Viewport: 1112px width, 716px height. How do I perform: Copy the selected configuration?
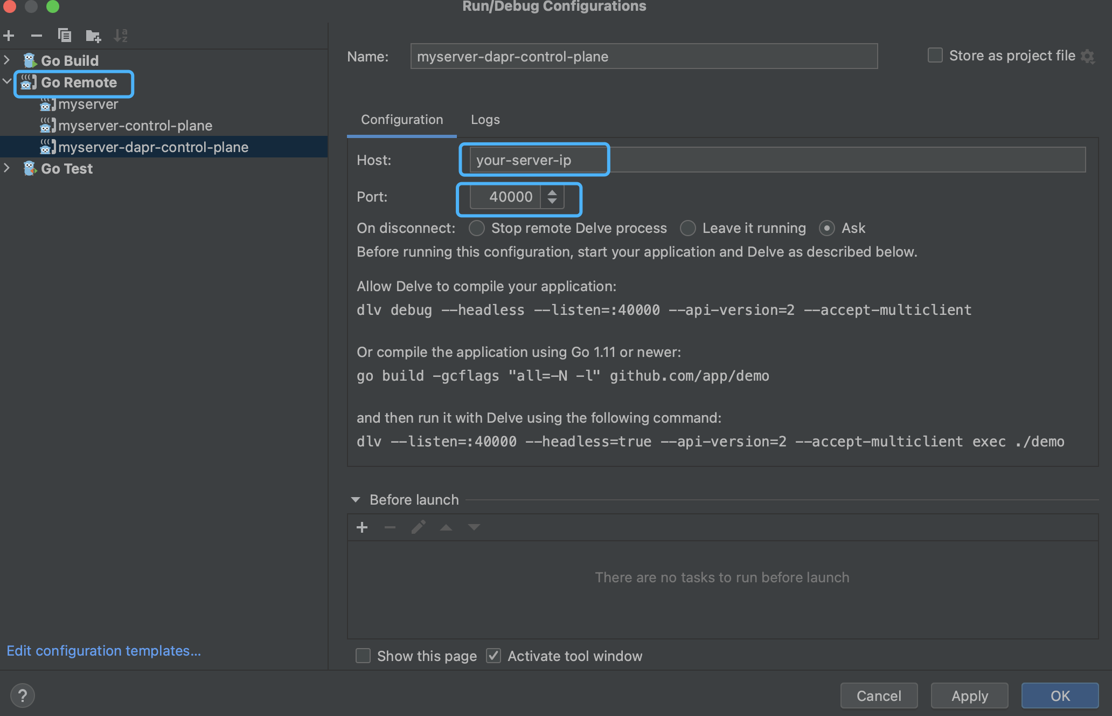(x=65, y=36)
